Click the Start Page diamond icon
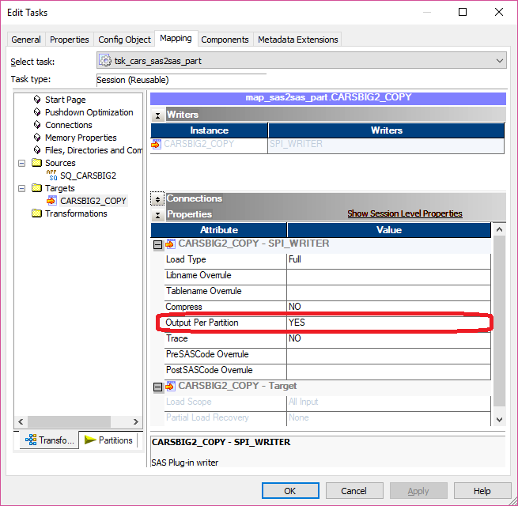Image resolution: width=518 pixels, height=506 pixels. point(37,100)
